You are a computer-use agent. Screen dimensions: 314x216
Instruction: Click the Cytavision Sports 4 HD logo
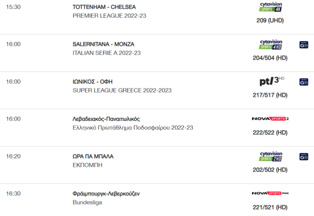[270, 44]
